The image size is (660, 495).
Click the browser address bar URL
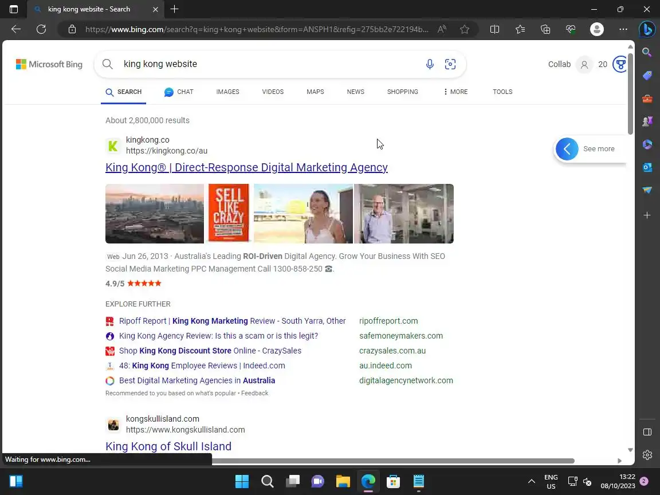click(257, 29)
